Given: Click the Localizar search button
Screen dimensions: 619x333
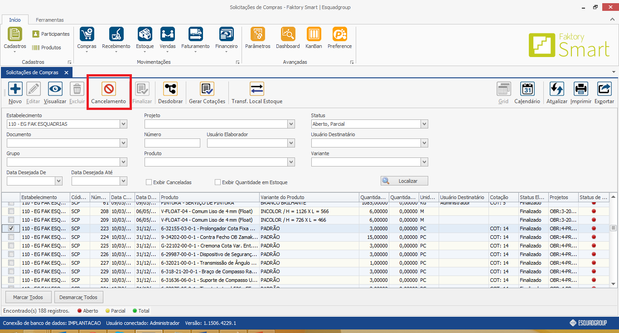Looking at the screenshot, I should pos(404,181).
